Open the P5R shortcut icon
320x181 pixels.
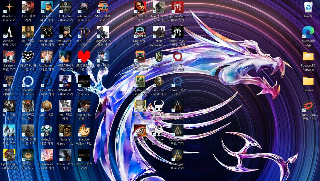140,130
